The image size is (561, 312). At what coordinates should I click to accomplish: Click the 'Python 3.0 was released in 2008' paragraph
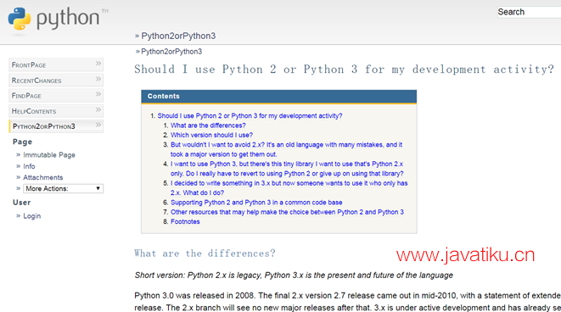coord(347,302)
